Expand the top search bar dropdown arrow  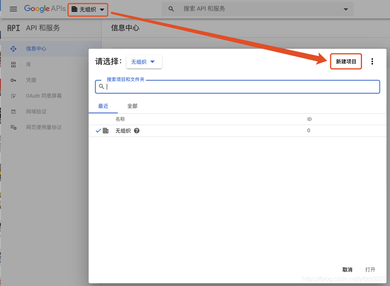point(345,9)
